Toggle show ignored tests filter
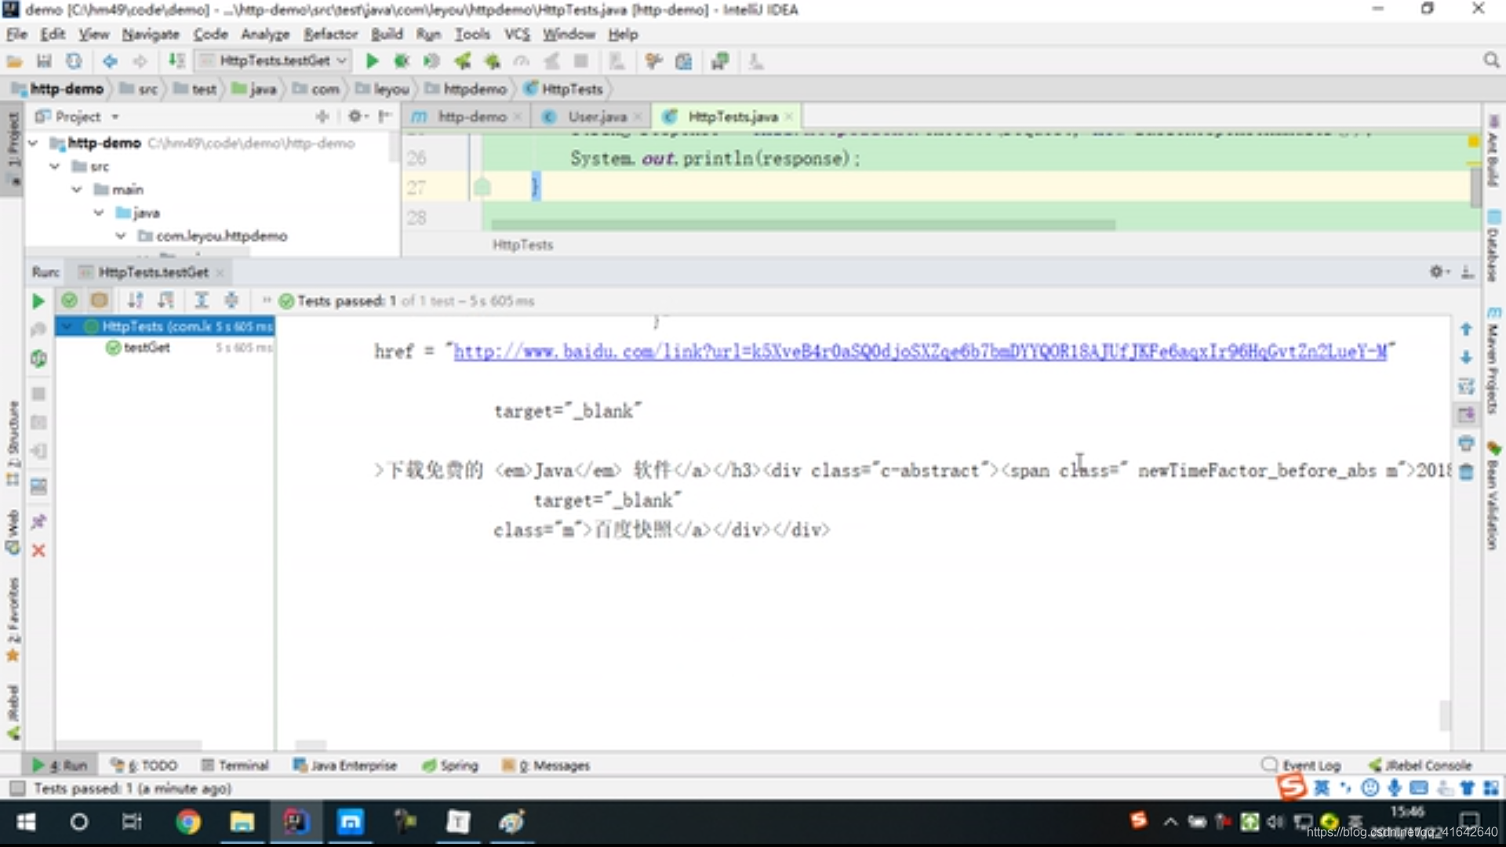1506x847 pixels. [x=99, y=300]
